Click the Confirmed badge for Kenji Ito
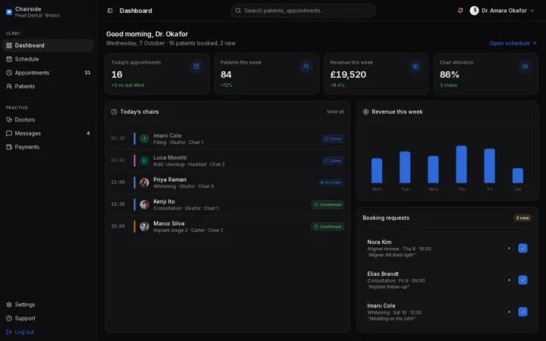 click(x=328, y=205)
